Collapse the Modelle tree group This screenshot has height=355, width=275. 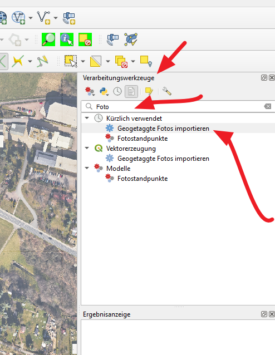[87, 168]
